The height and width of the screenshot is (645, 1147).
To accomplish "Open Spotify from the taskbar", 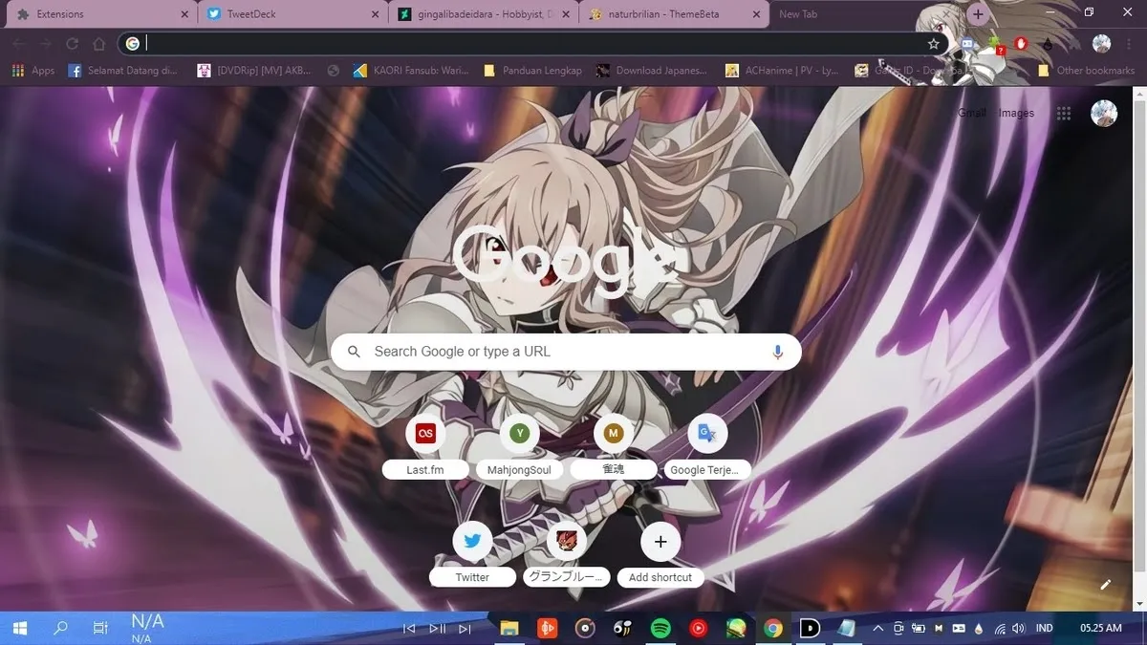I will (660, 628).
